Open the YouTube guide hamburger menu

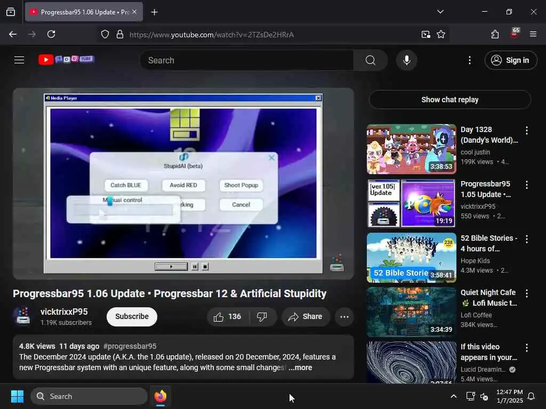coord(19,60)
